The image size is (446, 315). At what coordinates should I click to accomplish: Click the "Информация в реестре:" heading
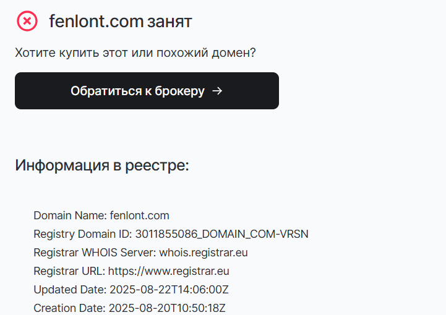coord(102,166)
